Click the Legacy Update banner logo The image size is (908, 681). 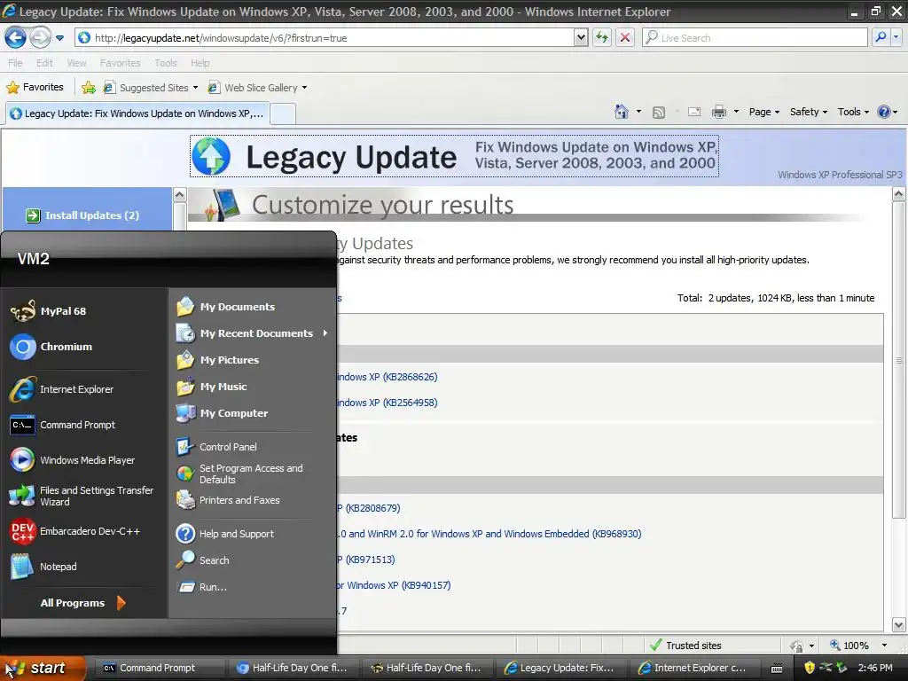[455, 156]
